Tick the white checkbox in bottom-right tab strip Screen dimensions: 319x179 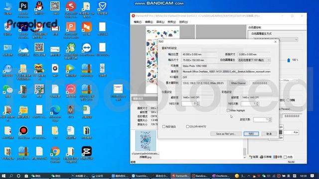coord(285,157)
